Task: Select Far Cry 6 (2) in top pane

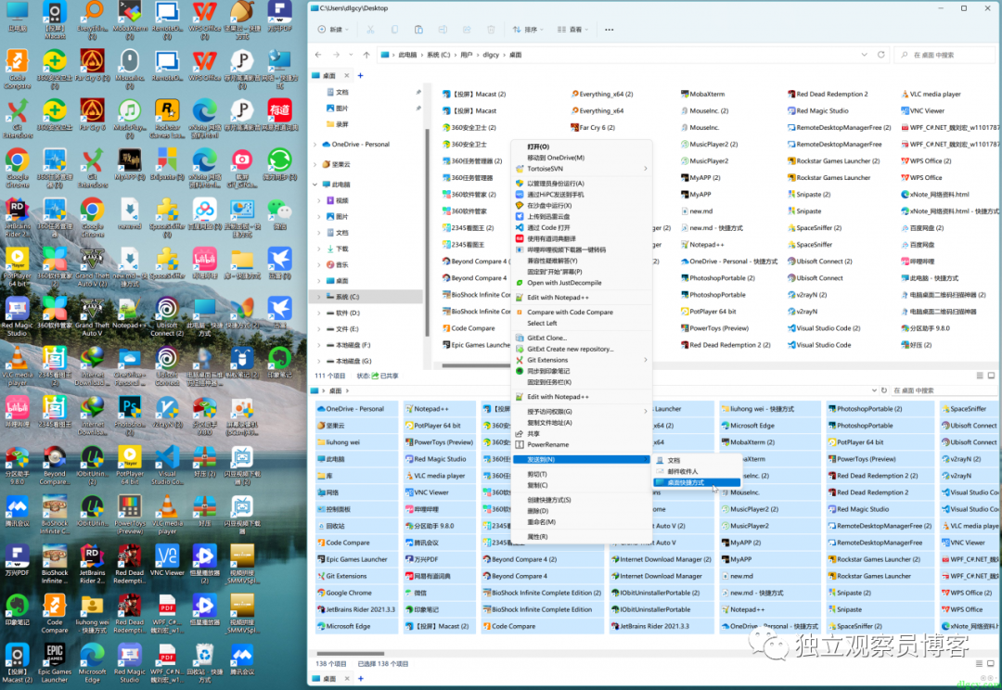Action: click(593, 128)
